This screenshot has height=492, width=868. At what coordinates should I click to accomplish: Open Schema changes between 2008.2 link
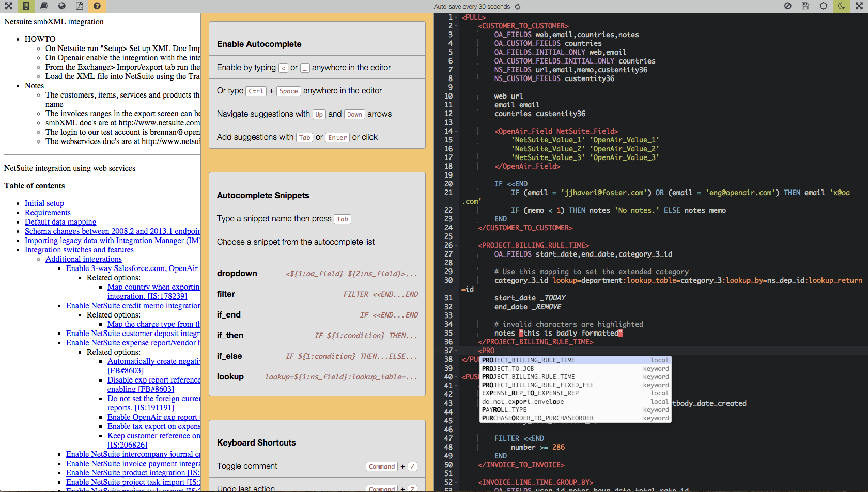pyautogui.click(x=113, y=231)
